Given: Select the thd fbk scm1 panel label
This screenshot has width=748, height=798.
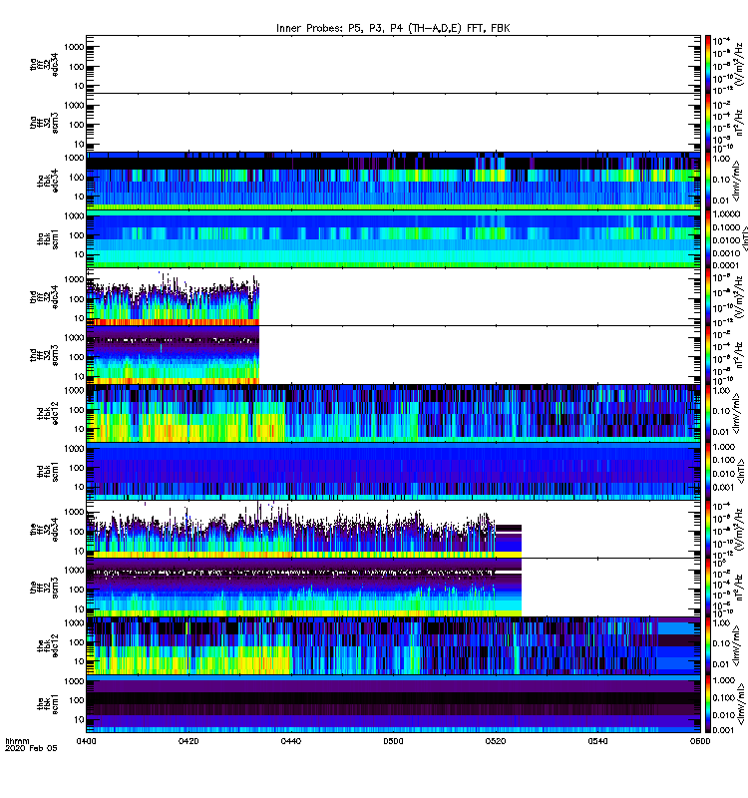Looking at the screenshot, I should (x=48, y=471).
